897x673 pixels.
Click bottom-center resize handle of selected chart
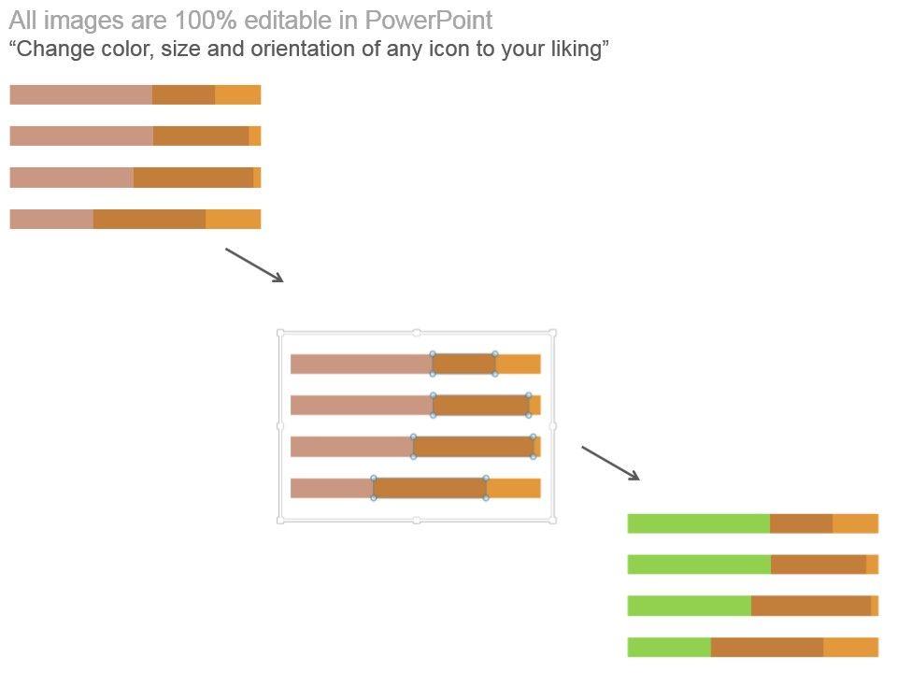point(417,520)
